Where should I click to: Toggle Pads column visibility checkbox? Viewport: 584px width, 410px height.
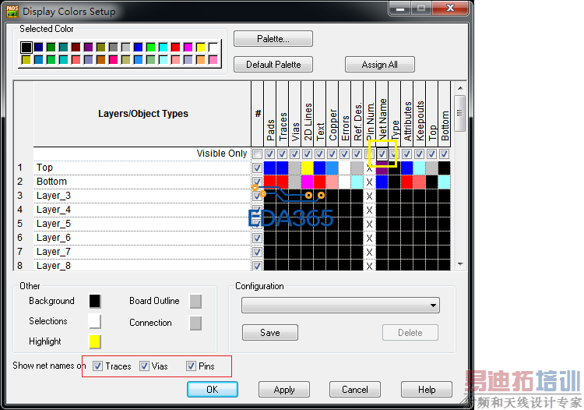click(x=270, y=154)
